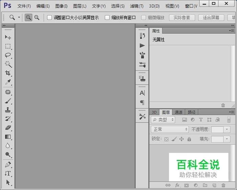Open the 不透明度 slider dropdown arrow
The width and height of the screenshot is (237, 190).
click(x=227, y=130)
